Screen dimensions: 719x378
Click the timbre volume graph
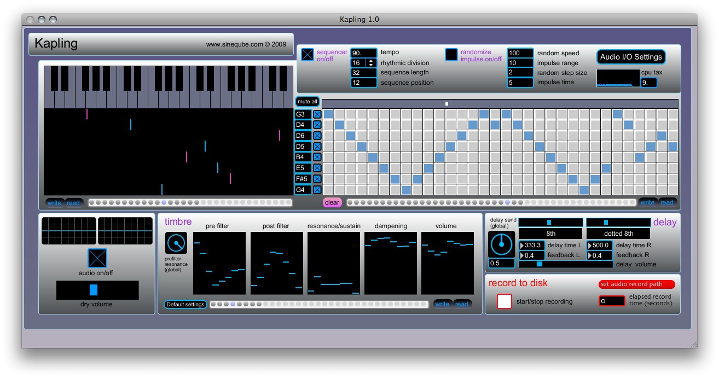click(x=448, y=264)
